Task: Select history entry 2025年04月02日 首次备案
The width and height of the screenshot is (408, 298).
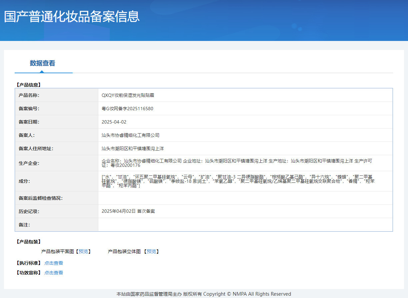Action: click(x=128, y=211)
